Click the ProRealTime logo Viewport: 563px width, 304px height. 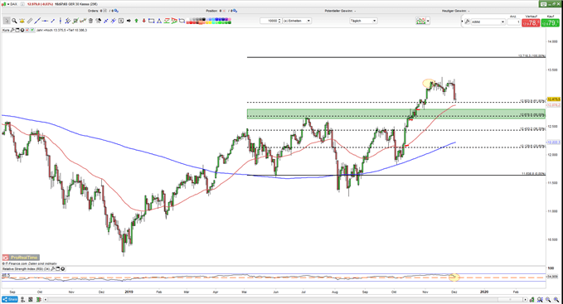click(x=21, y=258)
